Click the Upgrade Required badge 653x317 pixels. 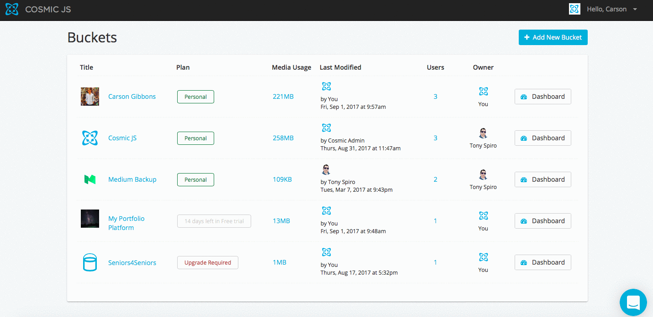[x=208, y=262]
